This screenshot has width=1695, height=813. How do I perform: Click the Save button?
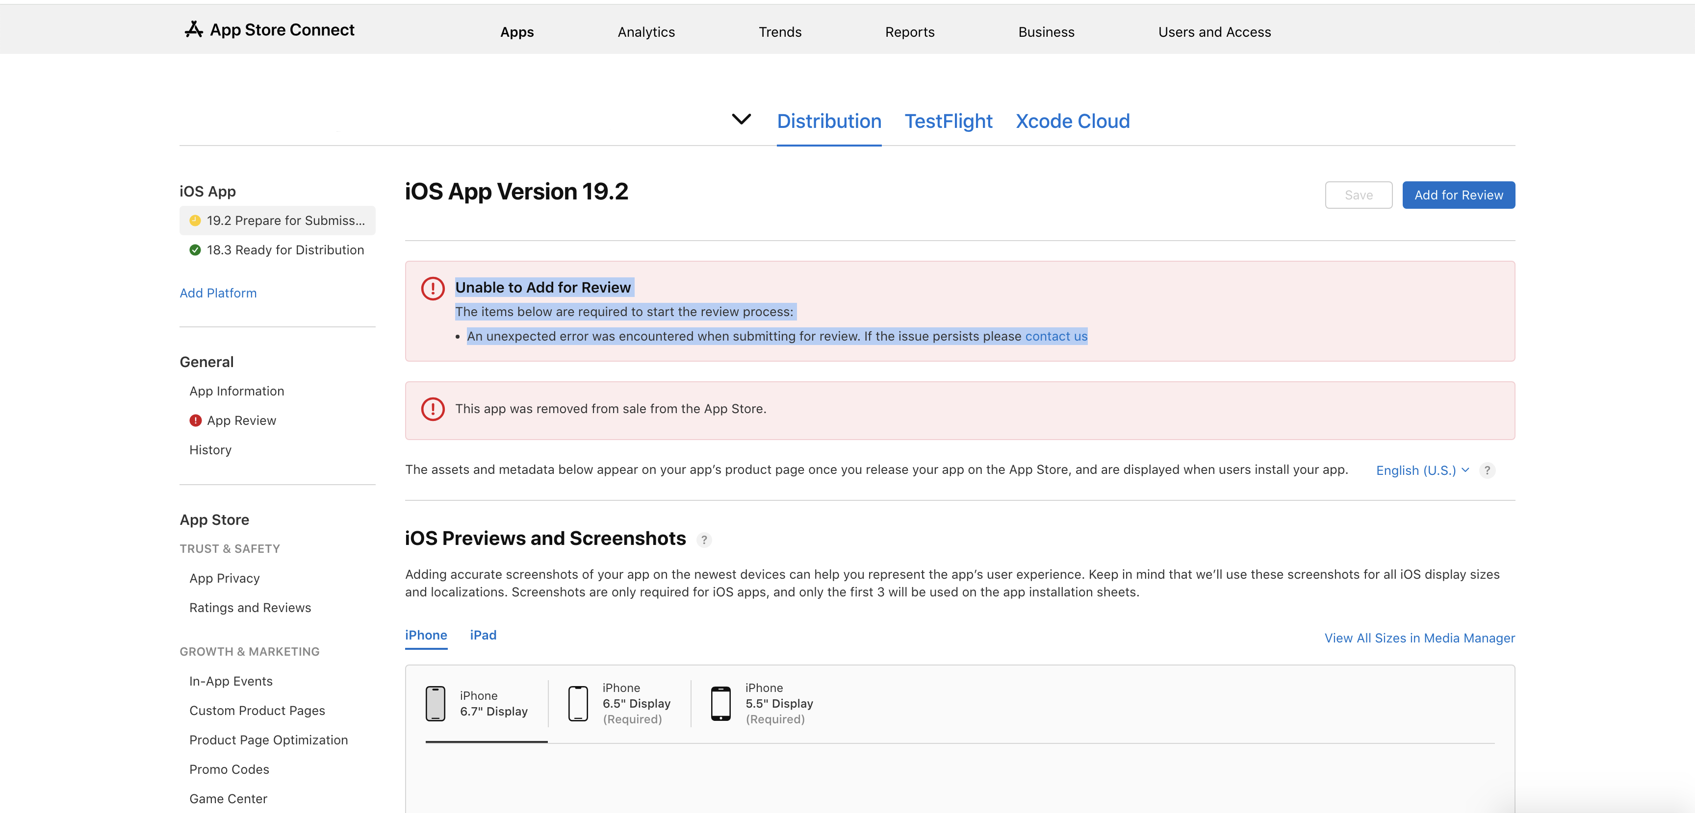pos(1359,195)
